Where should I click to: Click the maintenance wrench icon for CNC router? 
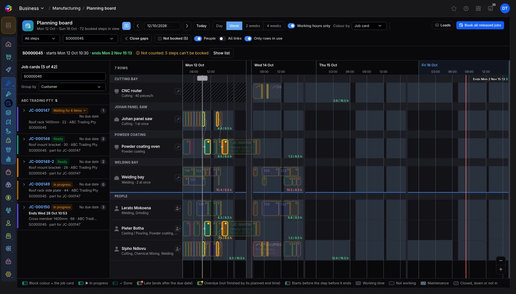(178, 91)
